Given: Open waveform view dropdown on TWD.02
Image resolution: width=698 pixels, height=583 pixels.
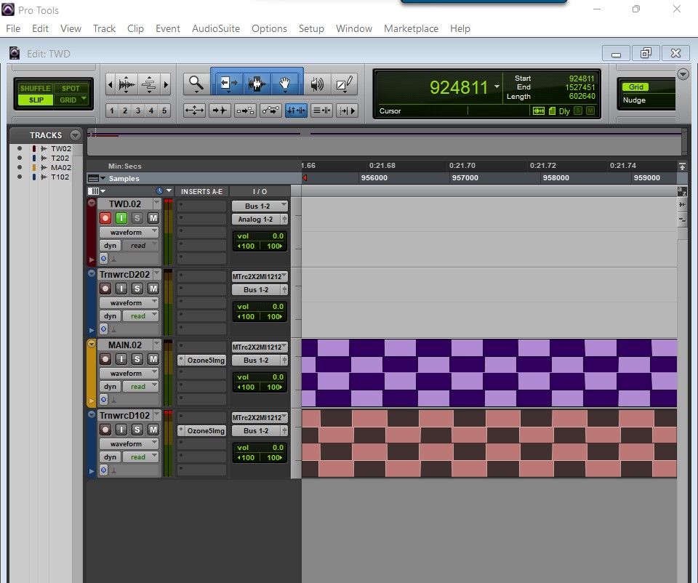Looking at the screenshot, I should 129,233.
